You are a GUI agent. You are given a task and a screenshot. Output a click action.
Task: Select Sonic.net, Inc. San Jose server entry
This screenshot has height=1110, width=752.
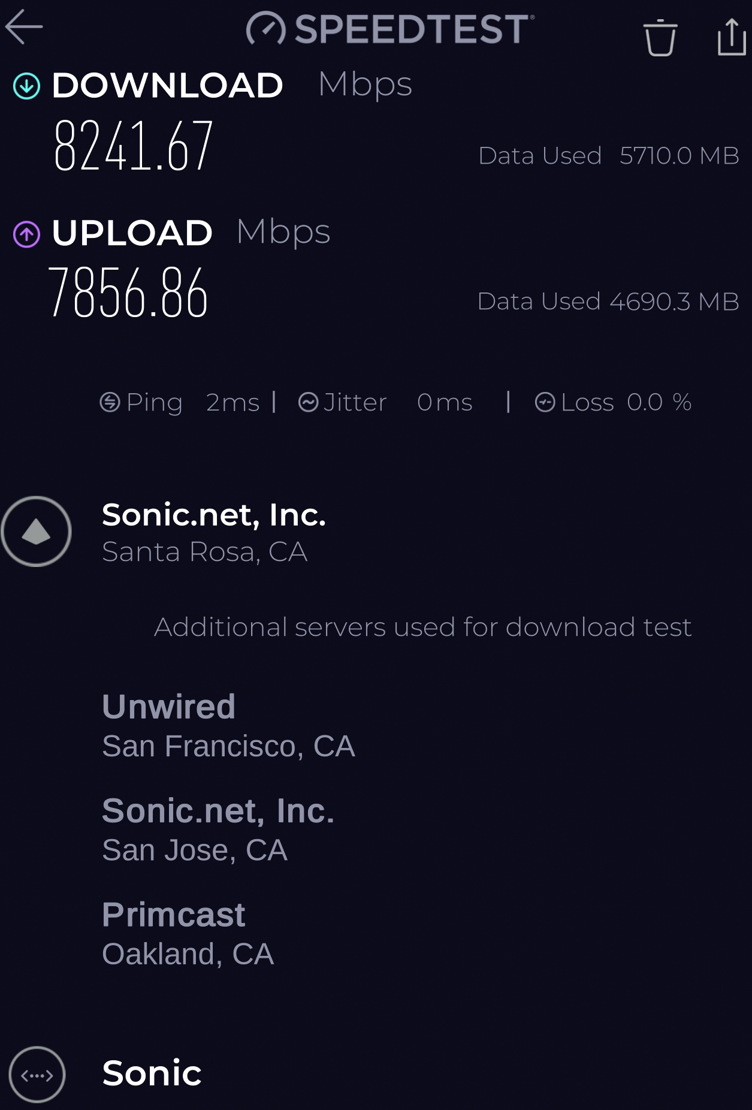tap(218, 830)
